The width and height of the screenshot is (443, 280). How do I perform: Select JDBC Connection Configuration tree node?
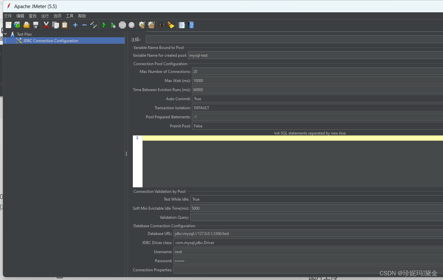coord(51,41)
